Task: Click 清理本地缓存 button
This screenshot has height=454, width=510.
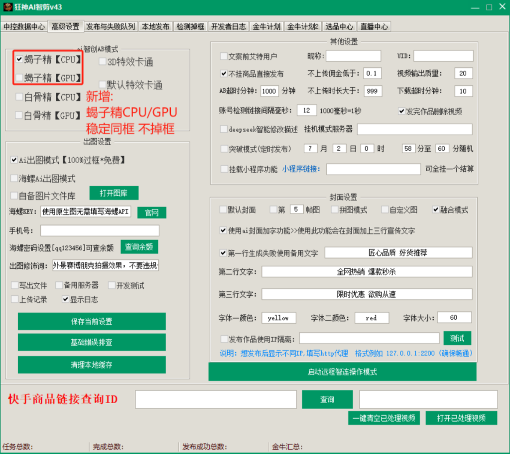Action: coord(92,365)
